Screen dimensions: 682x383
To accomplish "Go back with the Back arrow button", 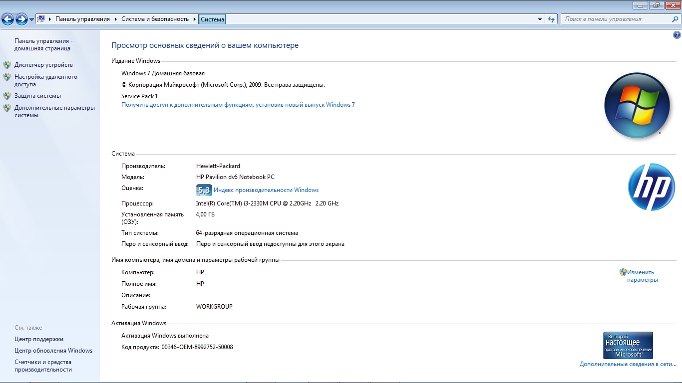I will (x=8, y=19).
